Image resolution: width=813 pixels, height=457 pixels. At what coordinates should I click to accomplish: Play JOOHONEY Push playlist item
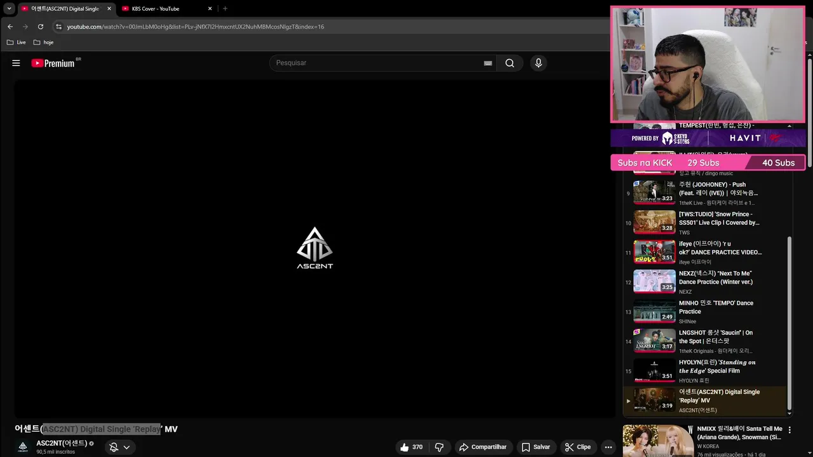coord(705,193)
